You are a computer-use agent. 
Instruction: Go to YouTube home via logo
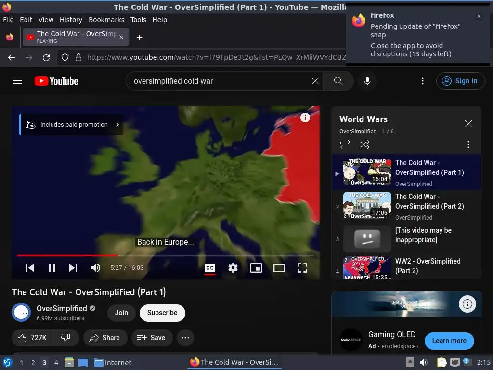click(56, 81)
